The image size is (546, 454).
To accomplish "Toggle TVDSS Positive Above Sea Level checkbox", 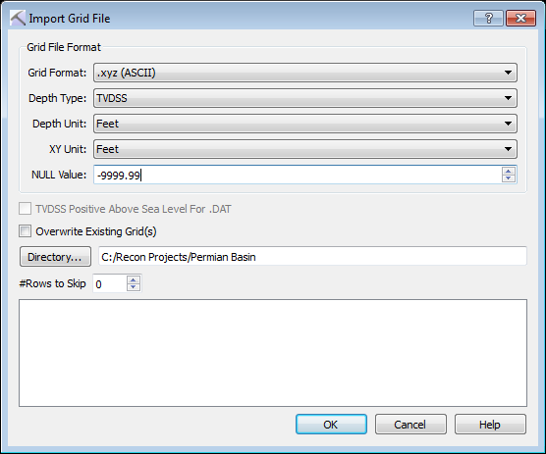I will coord(26,209).
